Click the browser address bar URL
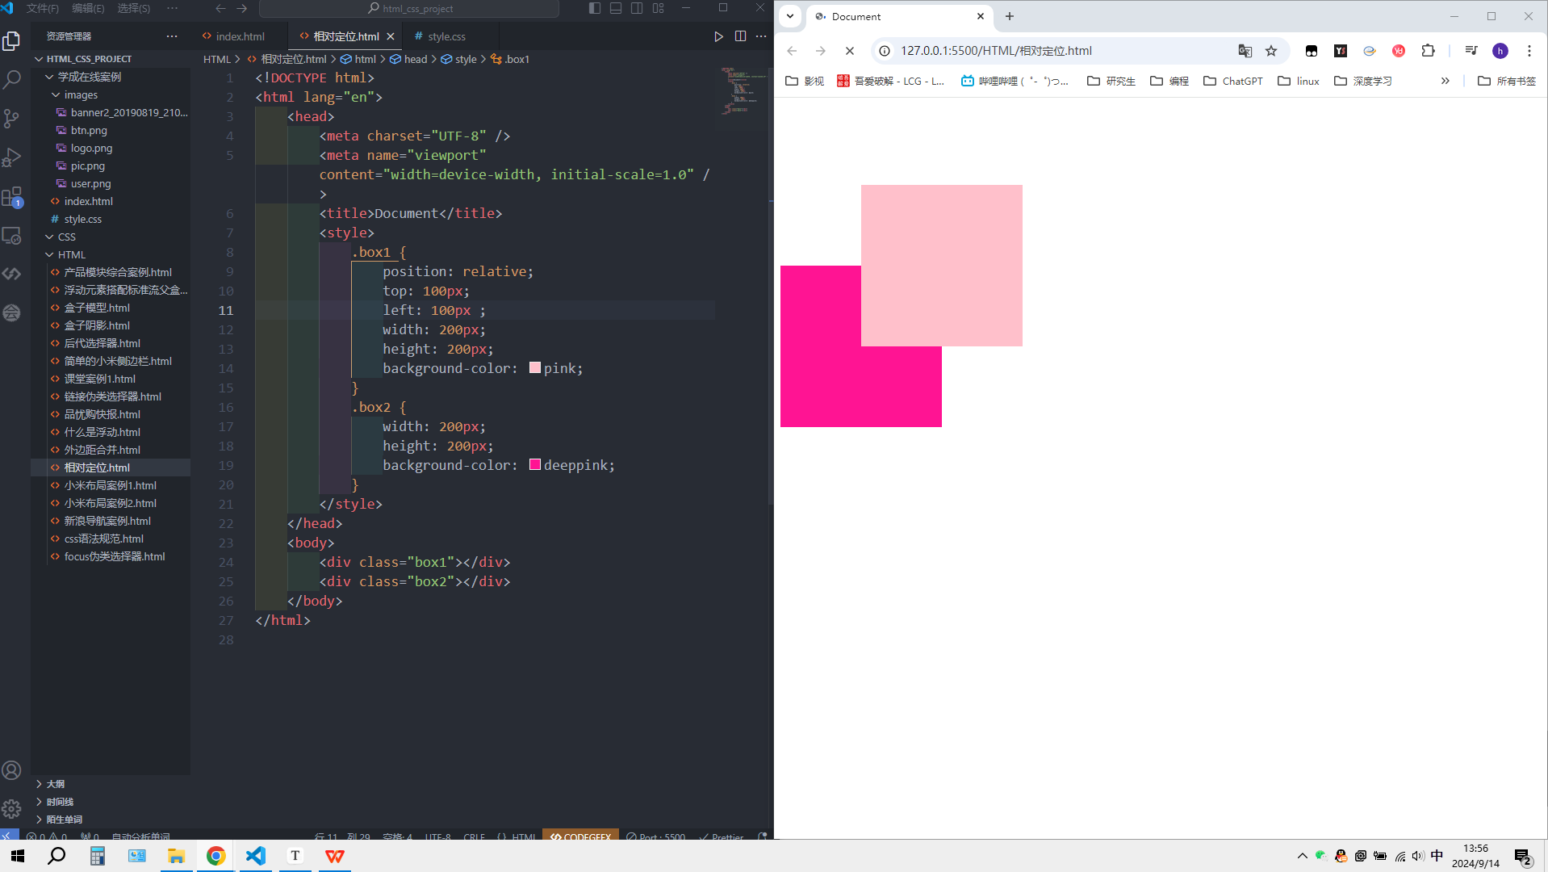The width and height of the screenshot is (1548, 872). coord(996,51)
